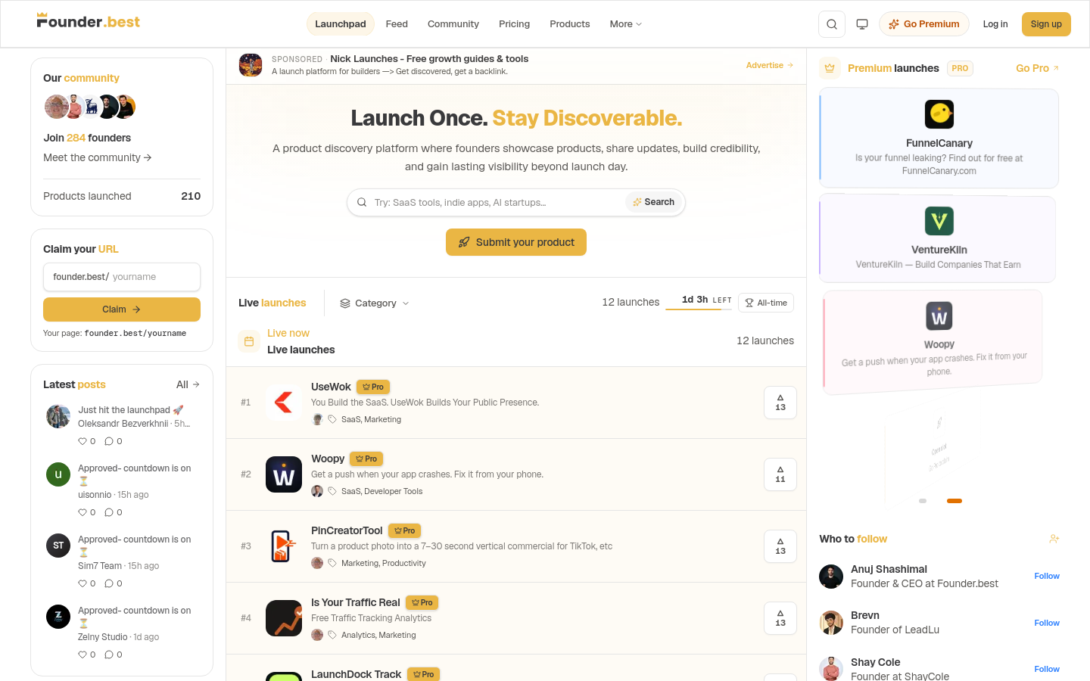
Task: Click the UseWok Pro badge
Action: 373,387
